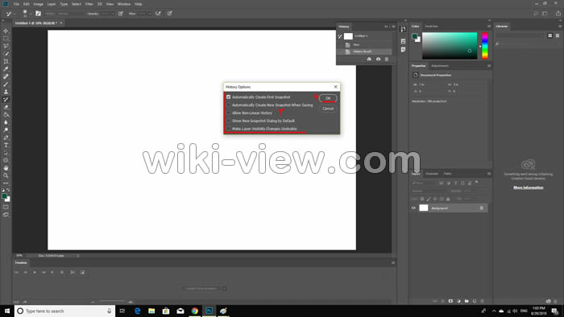Hide the Background layer eye icon
Image resolution: width=564 pixels, height=317 pixels.
coord(413,208)
